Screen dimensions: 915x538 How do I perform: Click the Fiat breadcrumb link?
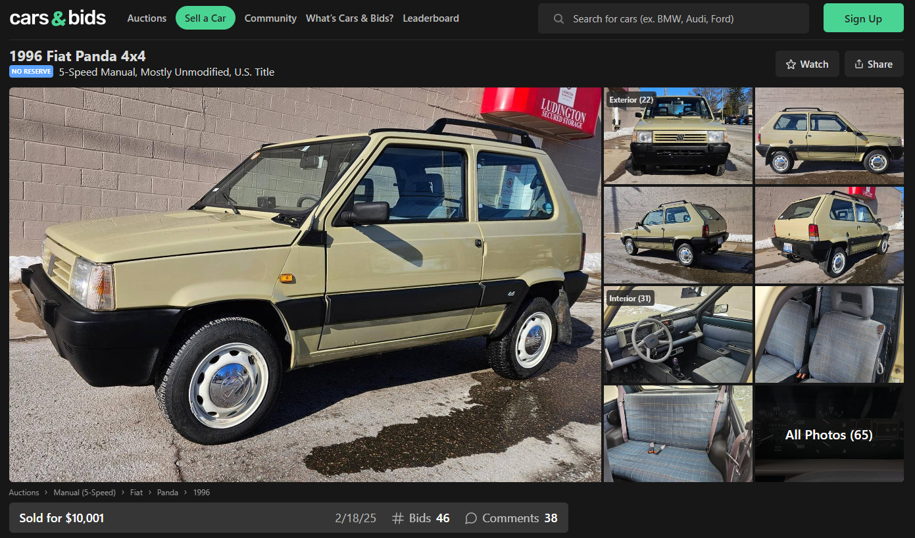pyautogui.click(x=136, y=493)
